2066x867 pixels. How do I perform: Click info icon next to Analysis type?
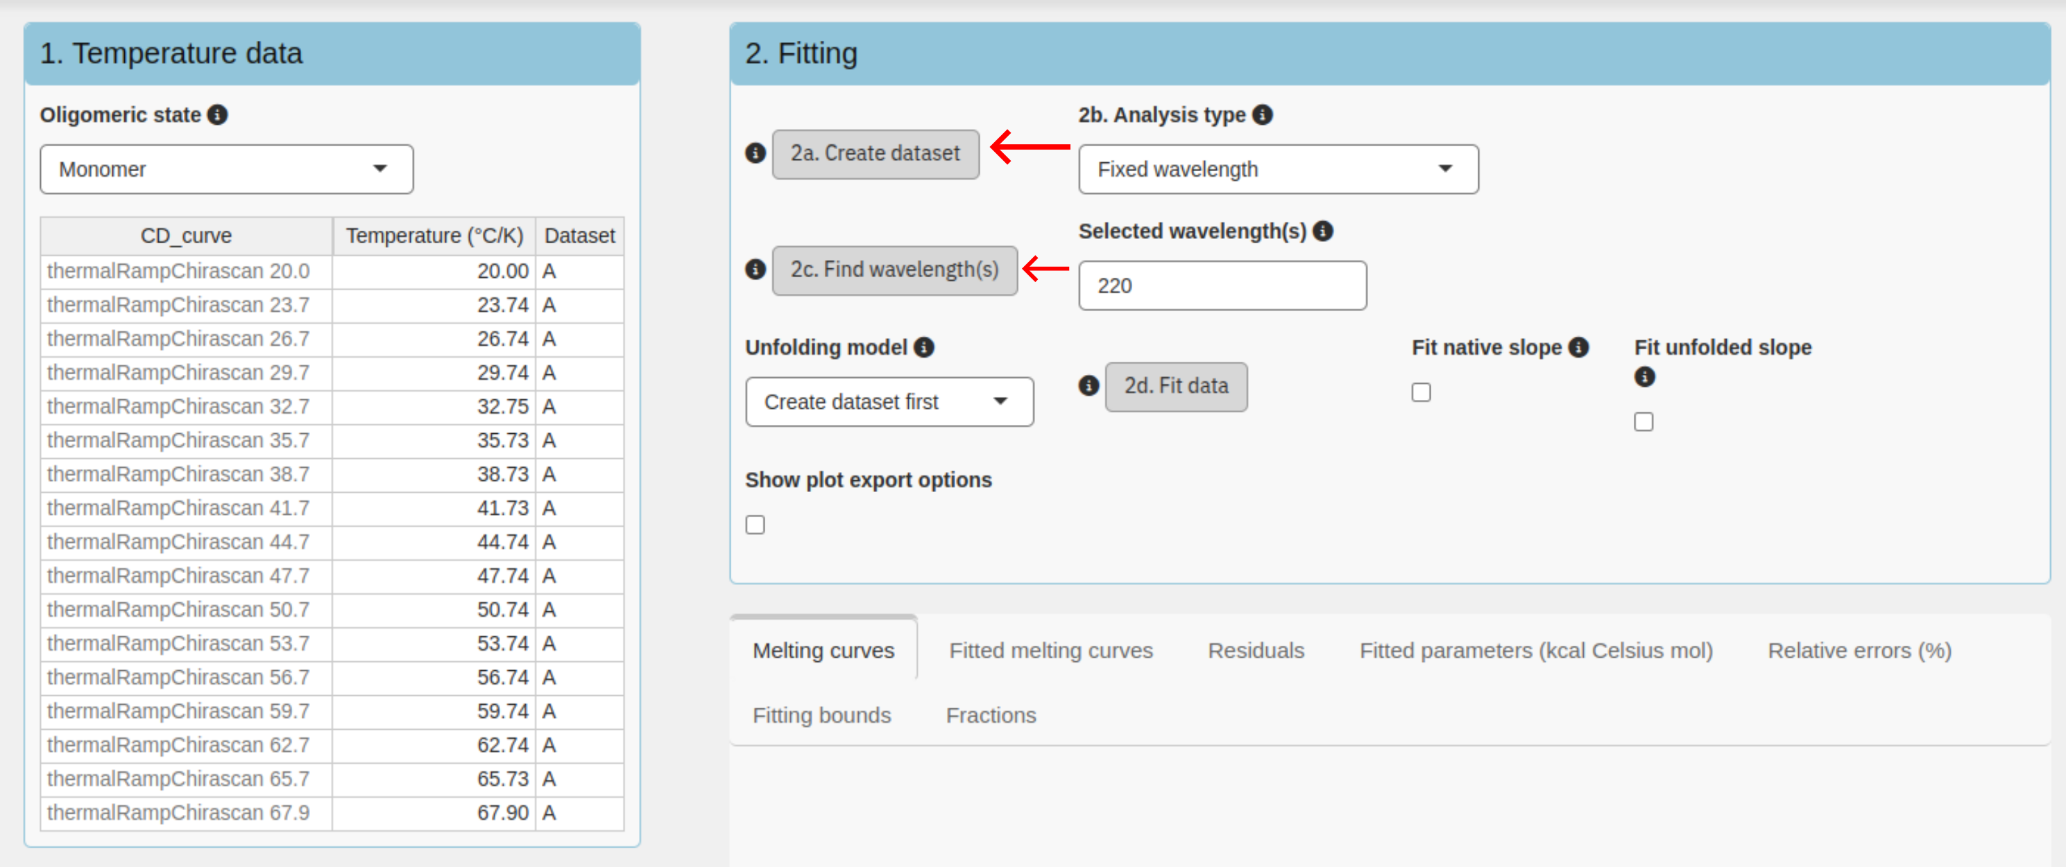tap(1263, 114)
